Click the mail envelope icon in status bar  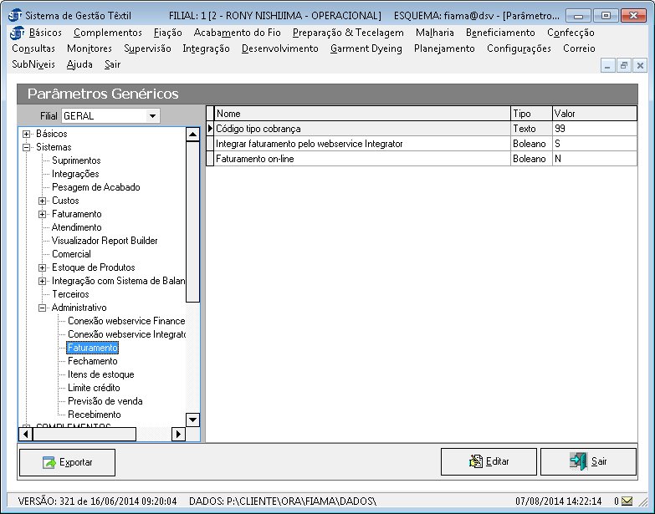point(627,501)
